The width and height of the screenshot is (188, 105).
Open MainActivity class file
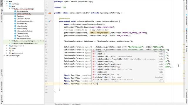click(22, 24)
